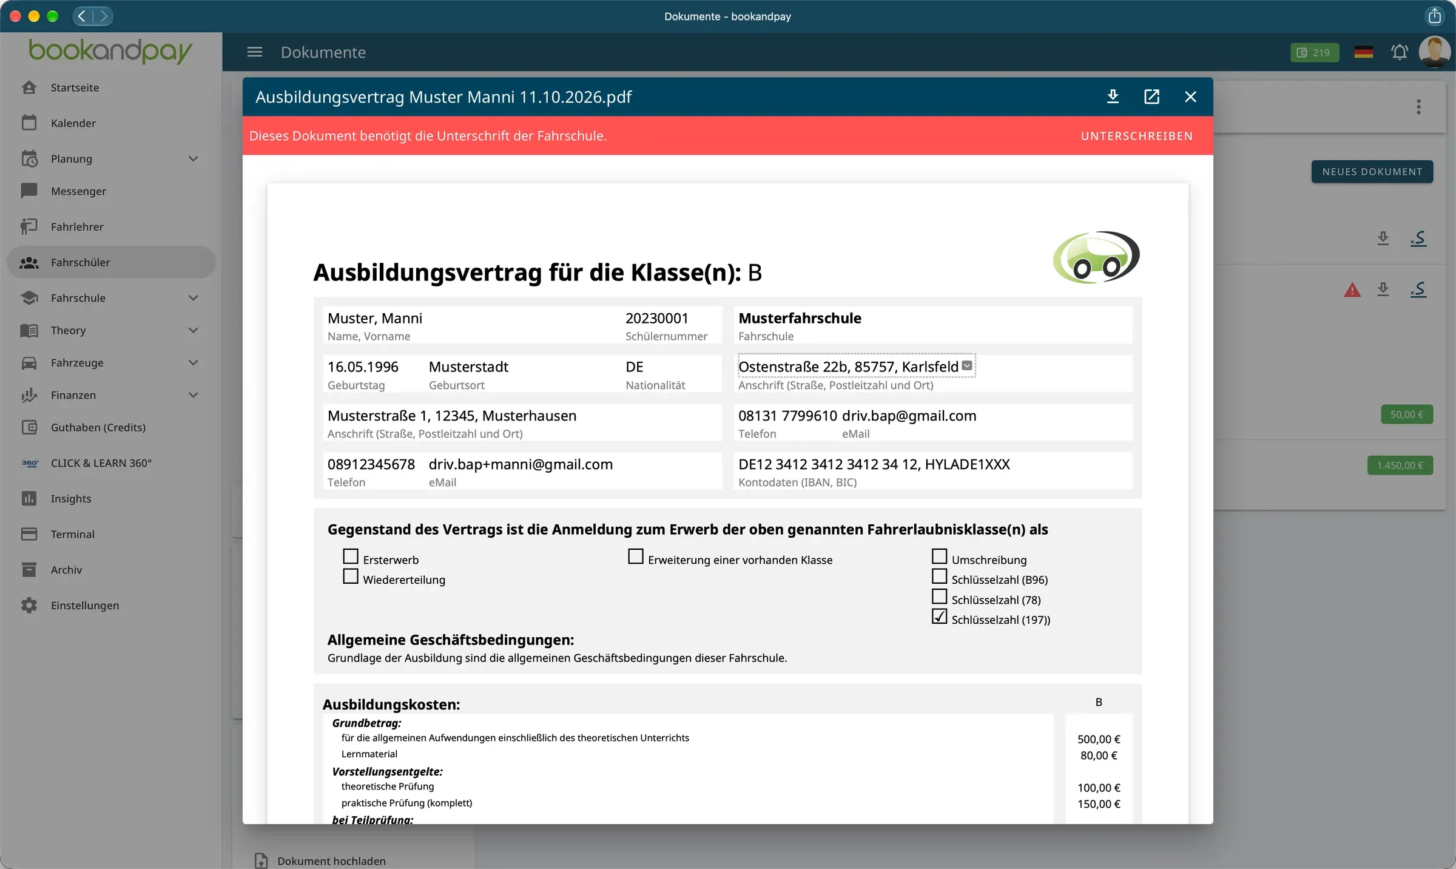Expand the Fahrschule submenu chevron
This screenshot has width=1456, height=869.
click(x=193, y=298)
